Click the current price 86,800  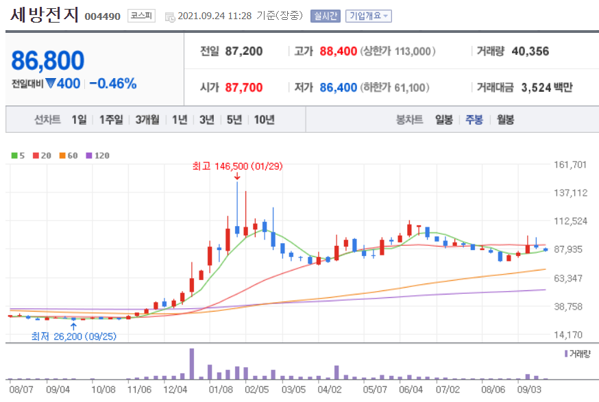[x=48, y=60]
